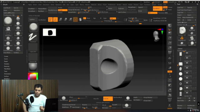This screenshot has width=200, height=112.
Task: Select the Sphere3D tool thumbnail
Action: [192, 29]
